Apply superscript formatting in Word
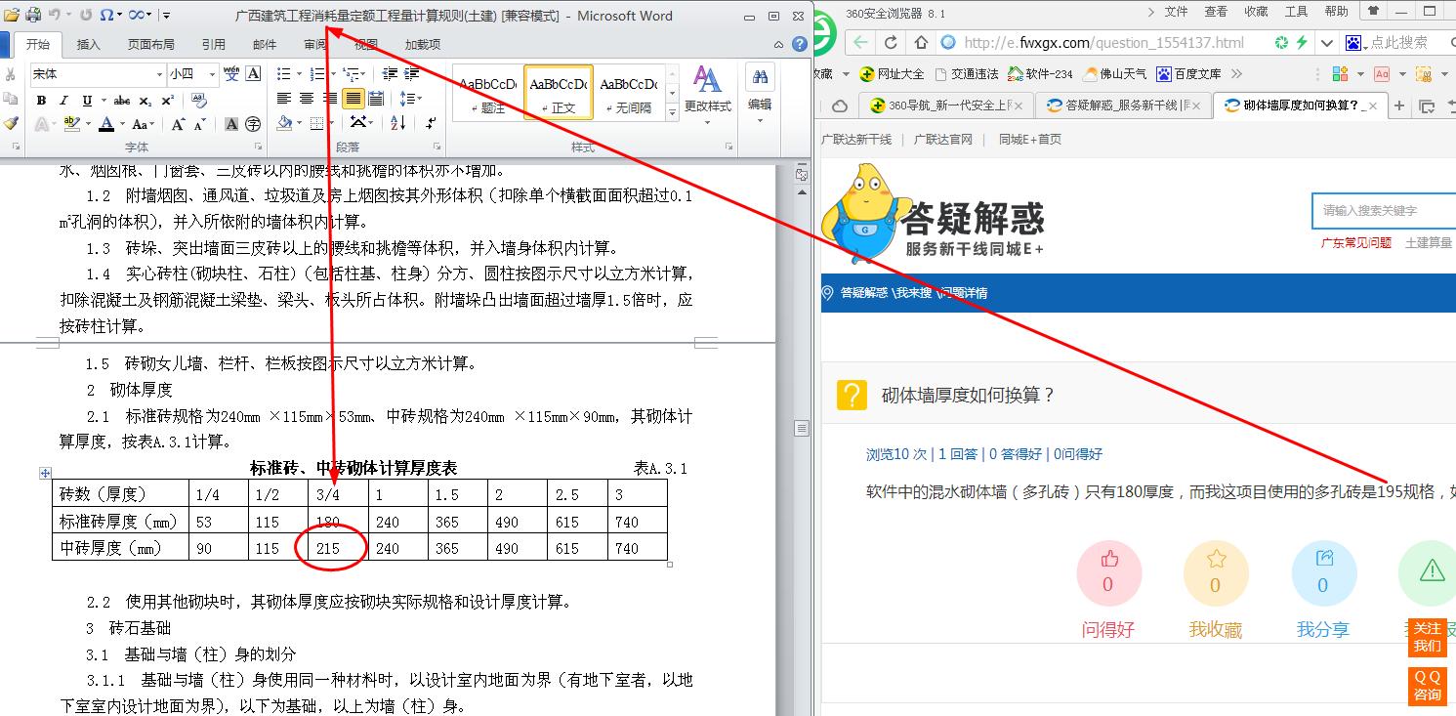 coord(168,101)
